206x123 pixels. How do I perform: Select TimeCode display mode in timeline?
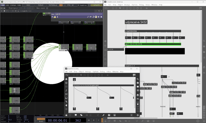pos(41,119)
